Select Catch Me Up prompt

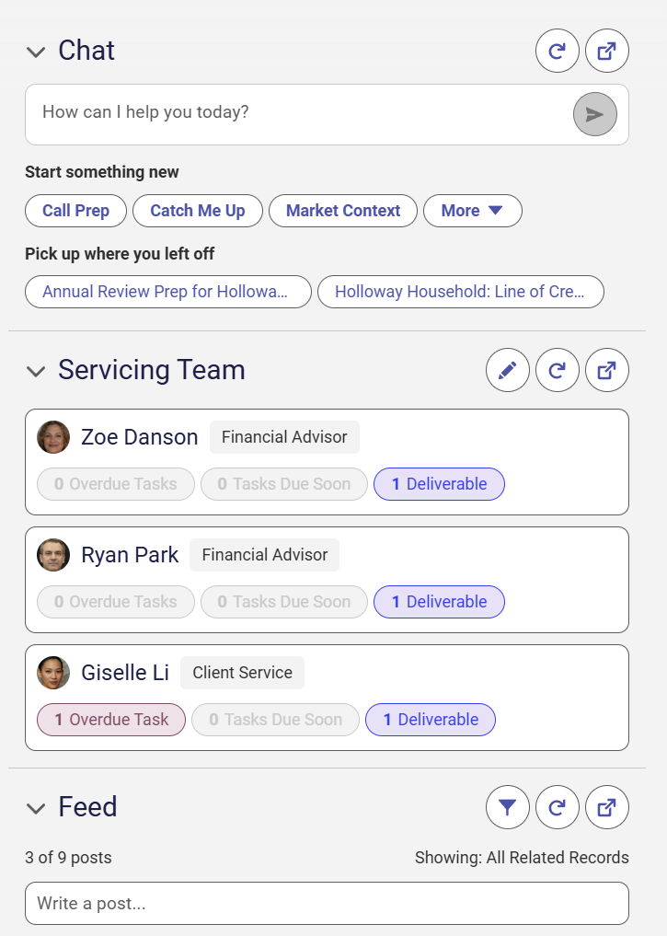click(198, 211)
